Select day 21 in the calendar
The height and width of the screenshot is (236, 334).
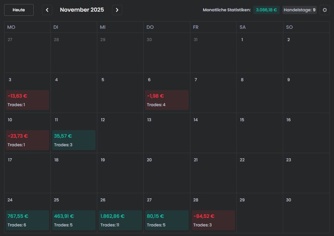click(213, 173)
